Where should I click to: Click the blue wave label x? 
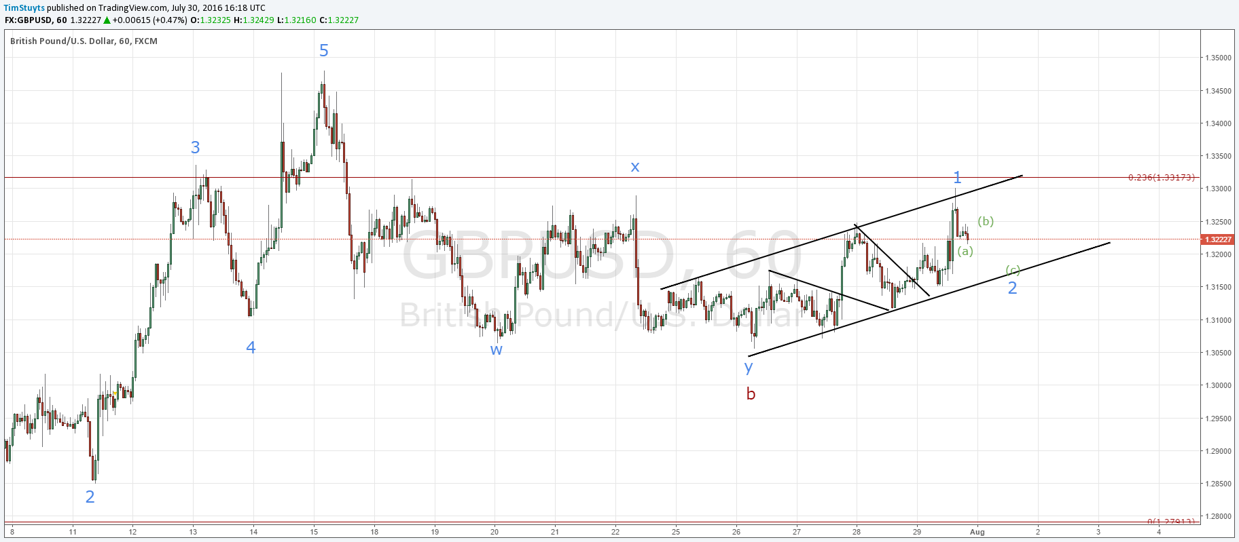click(635, 167)
